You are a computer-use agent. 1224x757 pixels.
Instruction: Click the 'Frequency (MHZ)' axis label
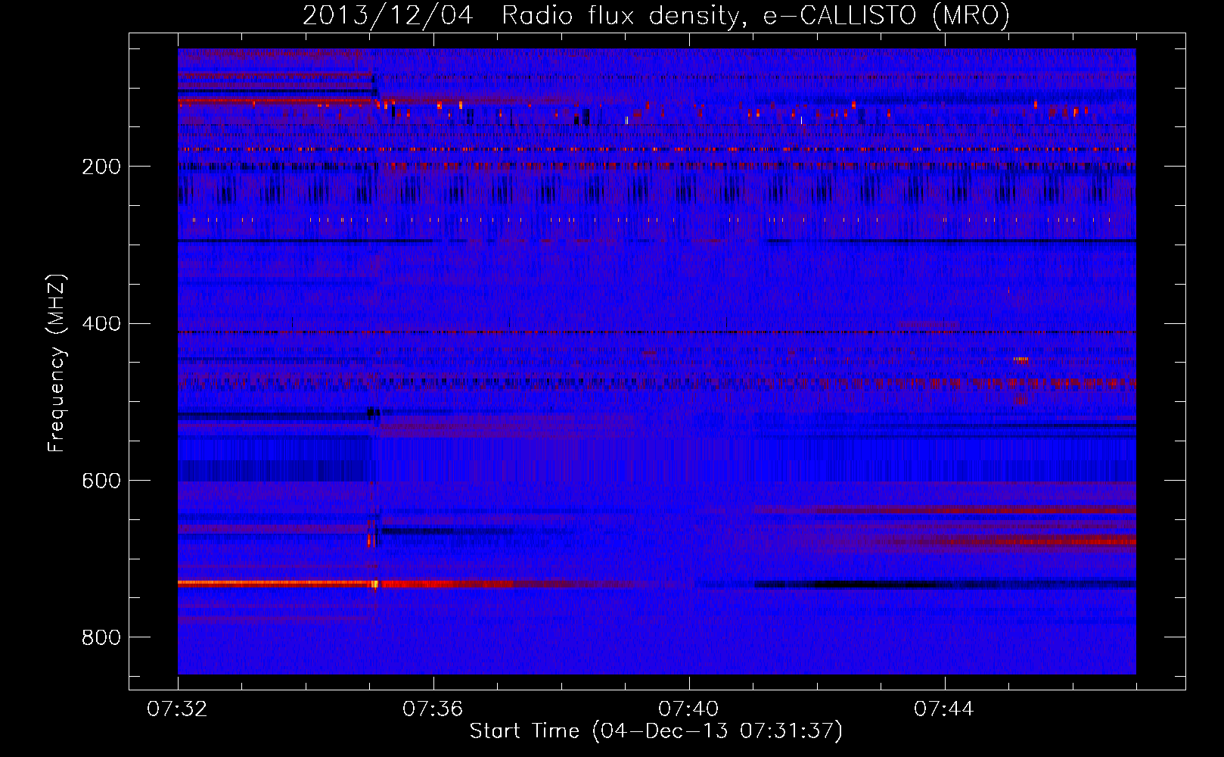pos(57,363)
